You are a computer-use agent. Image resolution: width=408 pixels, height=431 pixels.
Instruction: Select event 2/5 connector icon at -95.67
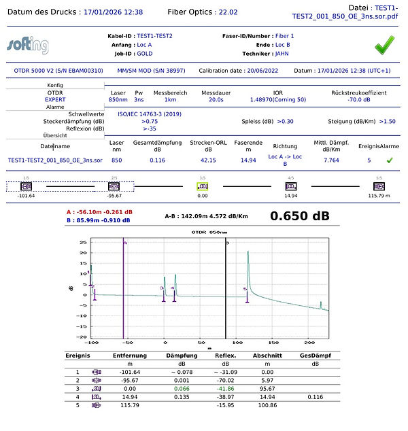(x=114, y=187)
